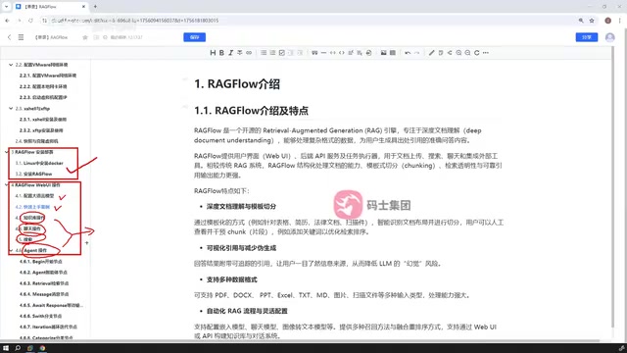Toggle the outline sidebar hamburger menu

(21, 37)
